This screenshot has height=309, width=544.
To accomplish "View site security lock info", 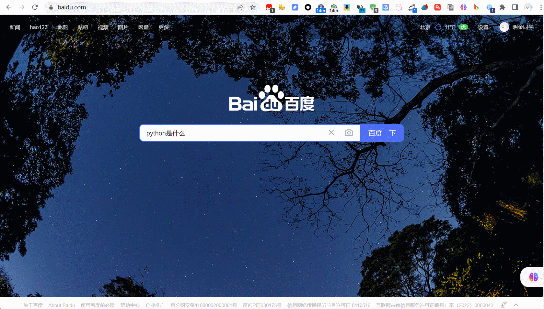I will tap(51, 7).
